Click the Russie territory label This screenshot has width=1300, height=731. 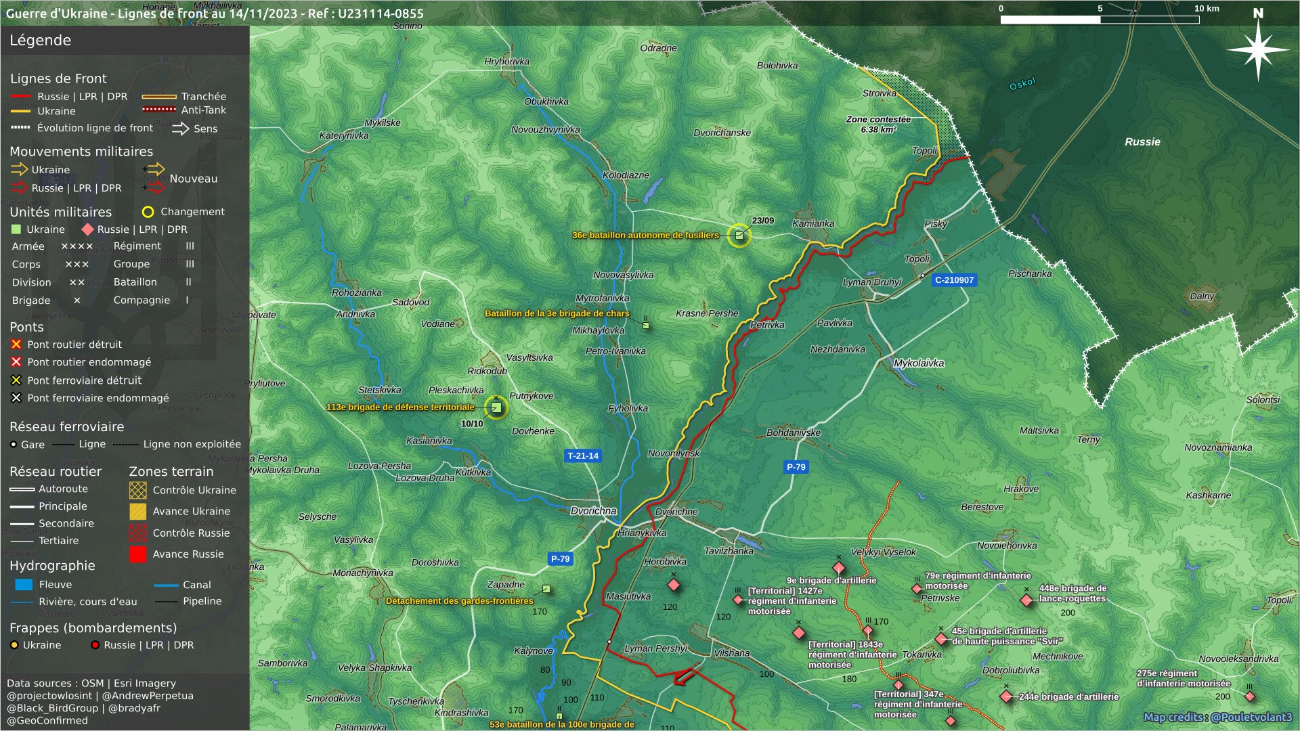tap(1142, 142)
